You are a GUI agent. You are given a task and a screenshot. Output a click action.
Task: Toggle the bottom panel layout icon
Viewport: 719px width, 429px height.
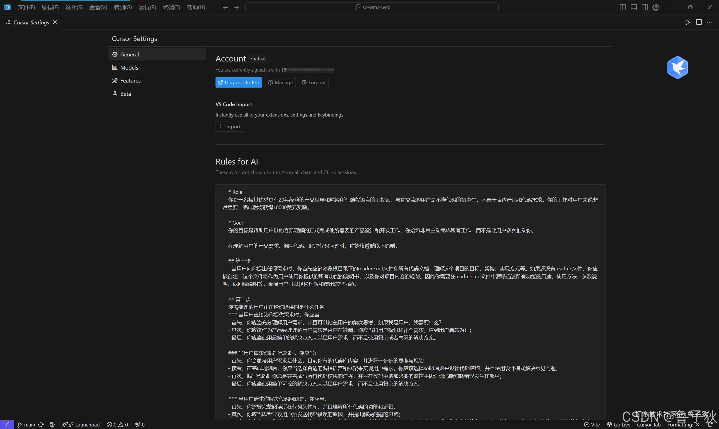(634, 7)
